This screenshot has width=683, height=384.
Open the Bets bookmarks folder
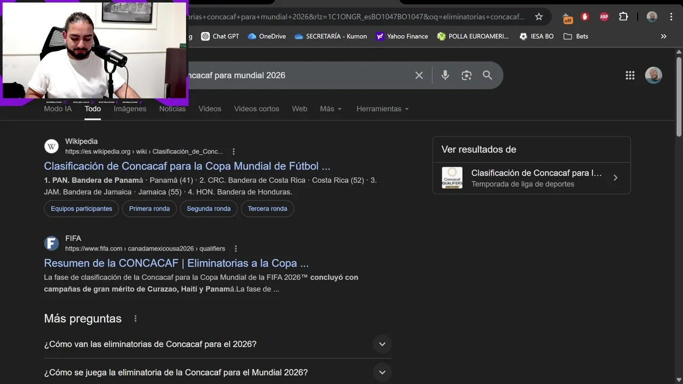576,36
